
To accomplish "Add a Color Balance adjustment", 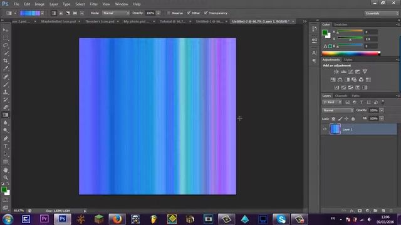I will pos(340,79).
